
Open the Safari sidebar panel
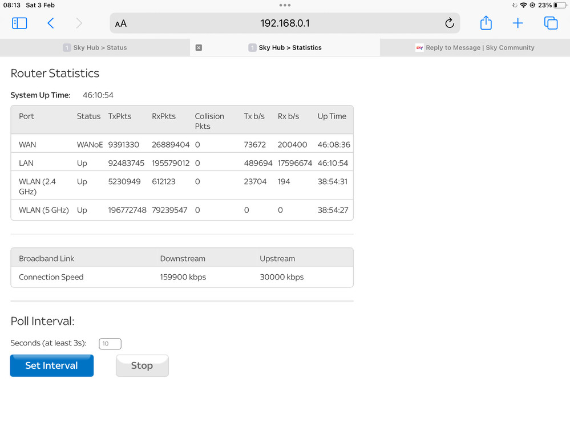[x=19, y=23]
